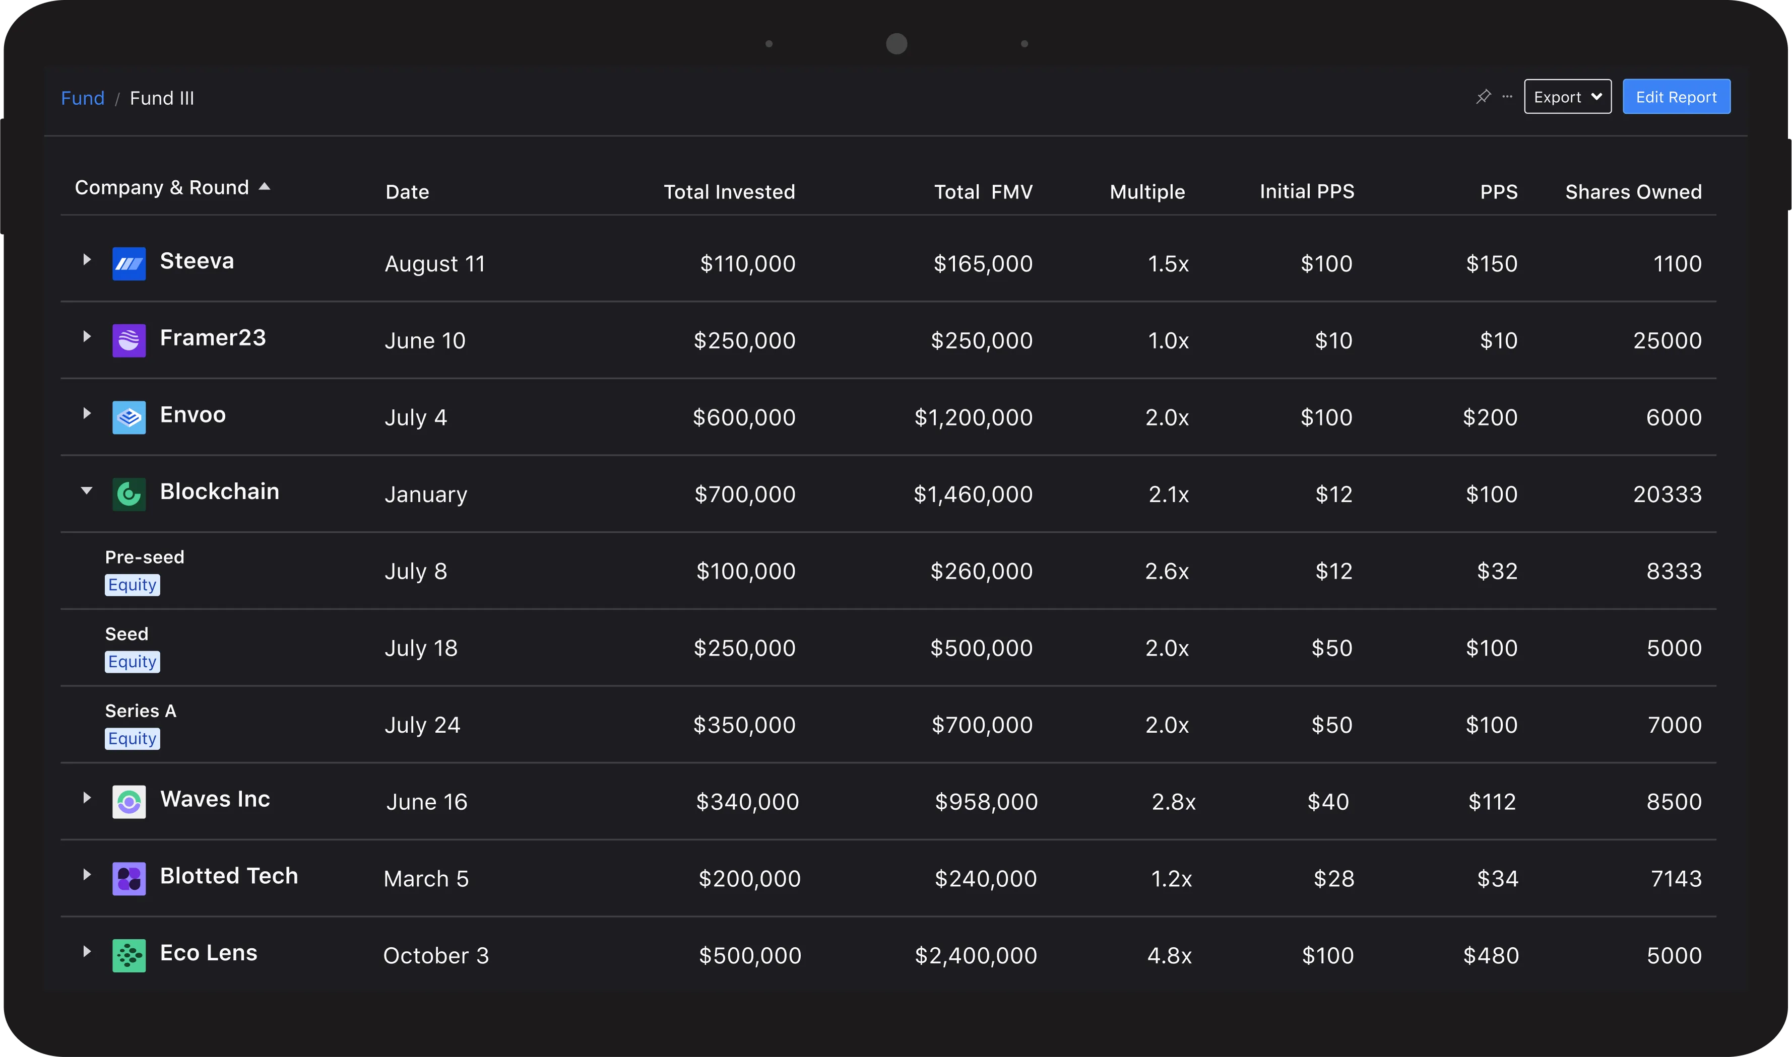Viewport: 1792px width, 1057px height.
Task: Click the Waves Inc logo icon
Action: [x=129, y=802]
